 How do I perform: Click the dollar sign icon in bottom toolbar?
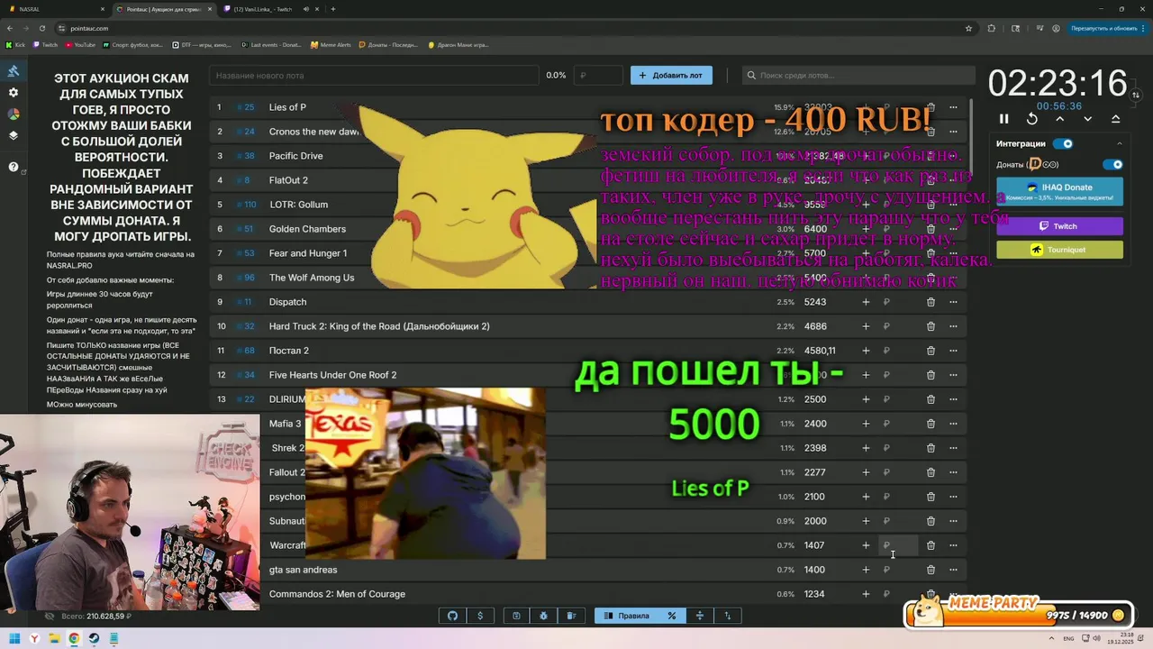(480, 616)
